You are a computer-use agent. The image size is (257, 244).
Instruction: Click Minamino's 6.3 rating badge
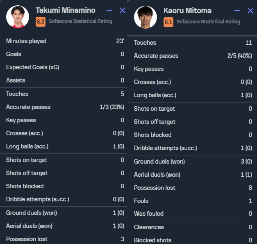(41, 21)
